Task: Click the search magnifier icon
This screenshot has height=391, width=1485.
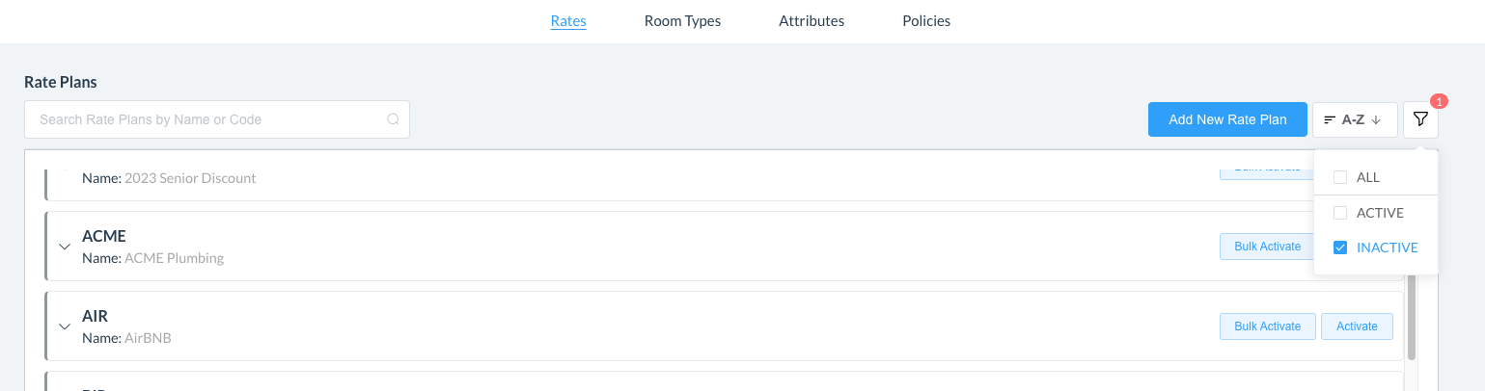Action: point(393,120)
